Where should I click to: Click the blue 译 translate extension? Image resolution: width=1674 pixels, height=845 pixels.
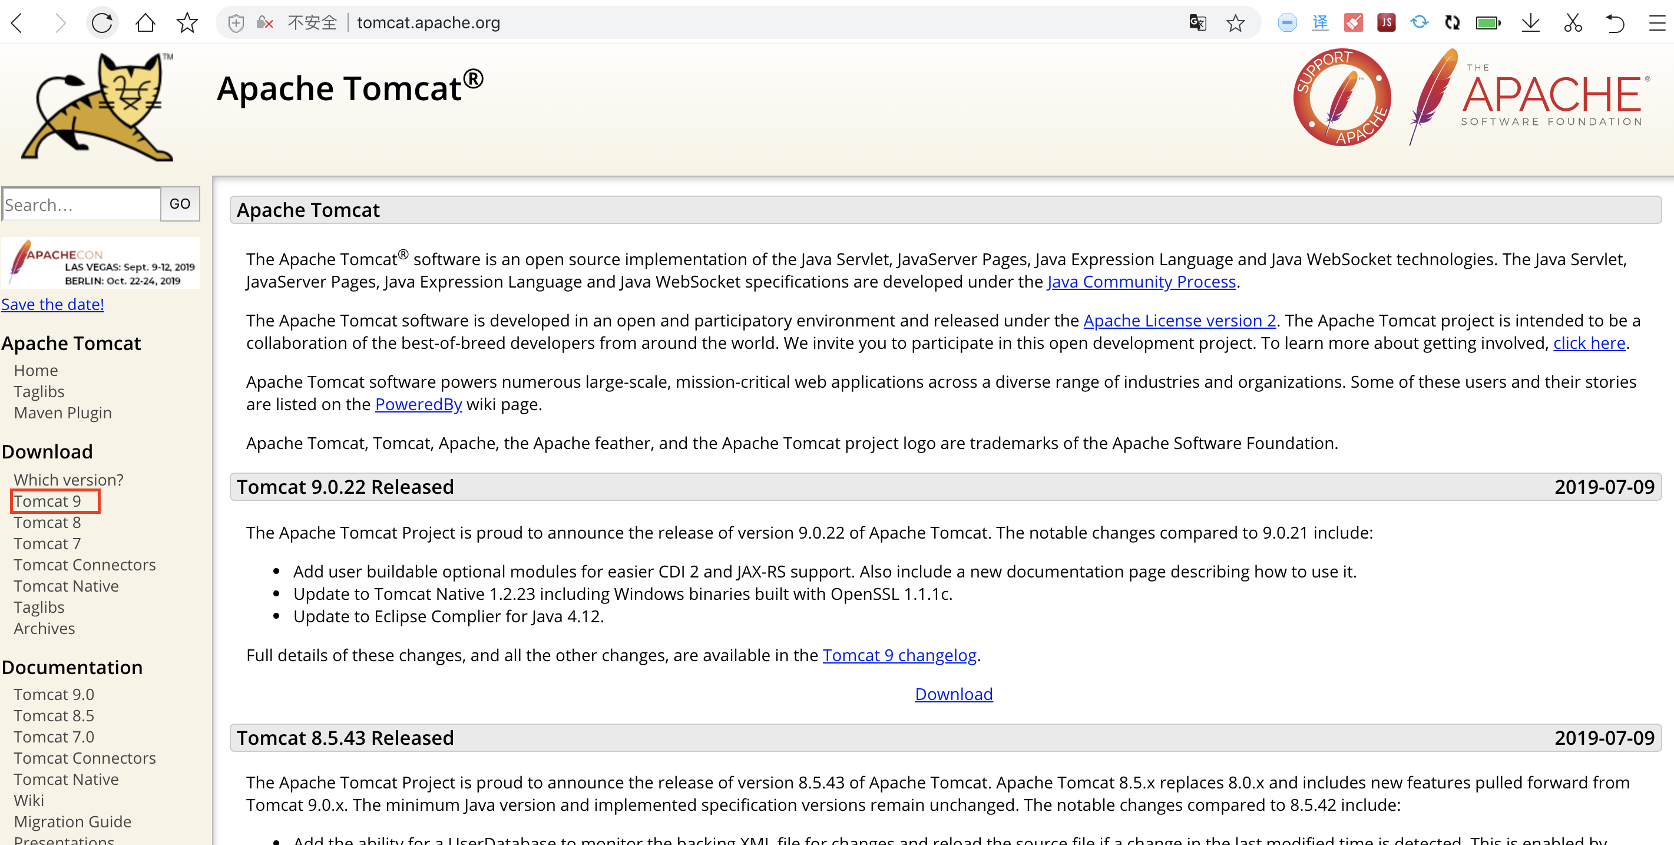(1320, 24)
